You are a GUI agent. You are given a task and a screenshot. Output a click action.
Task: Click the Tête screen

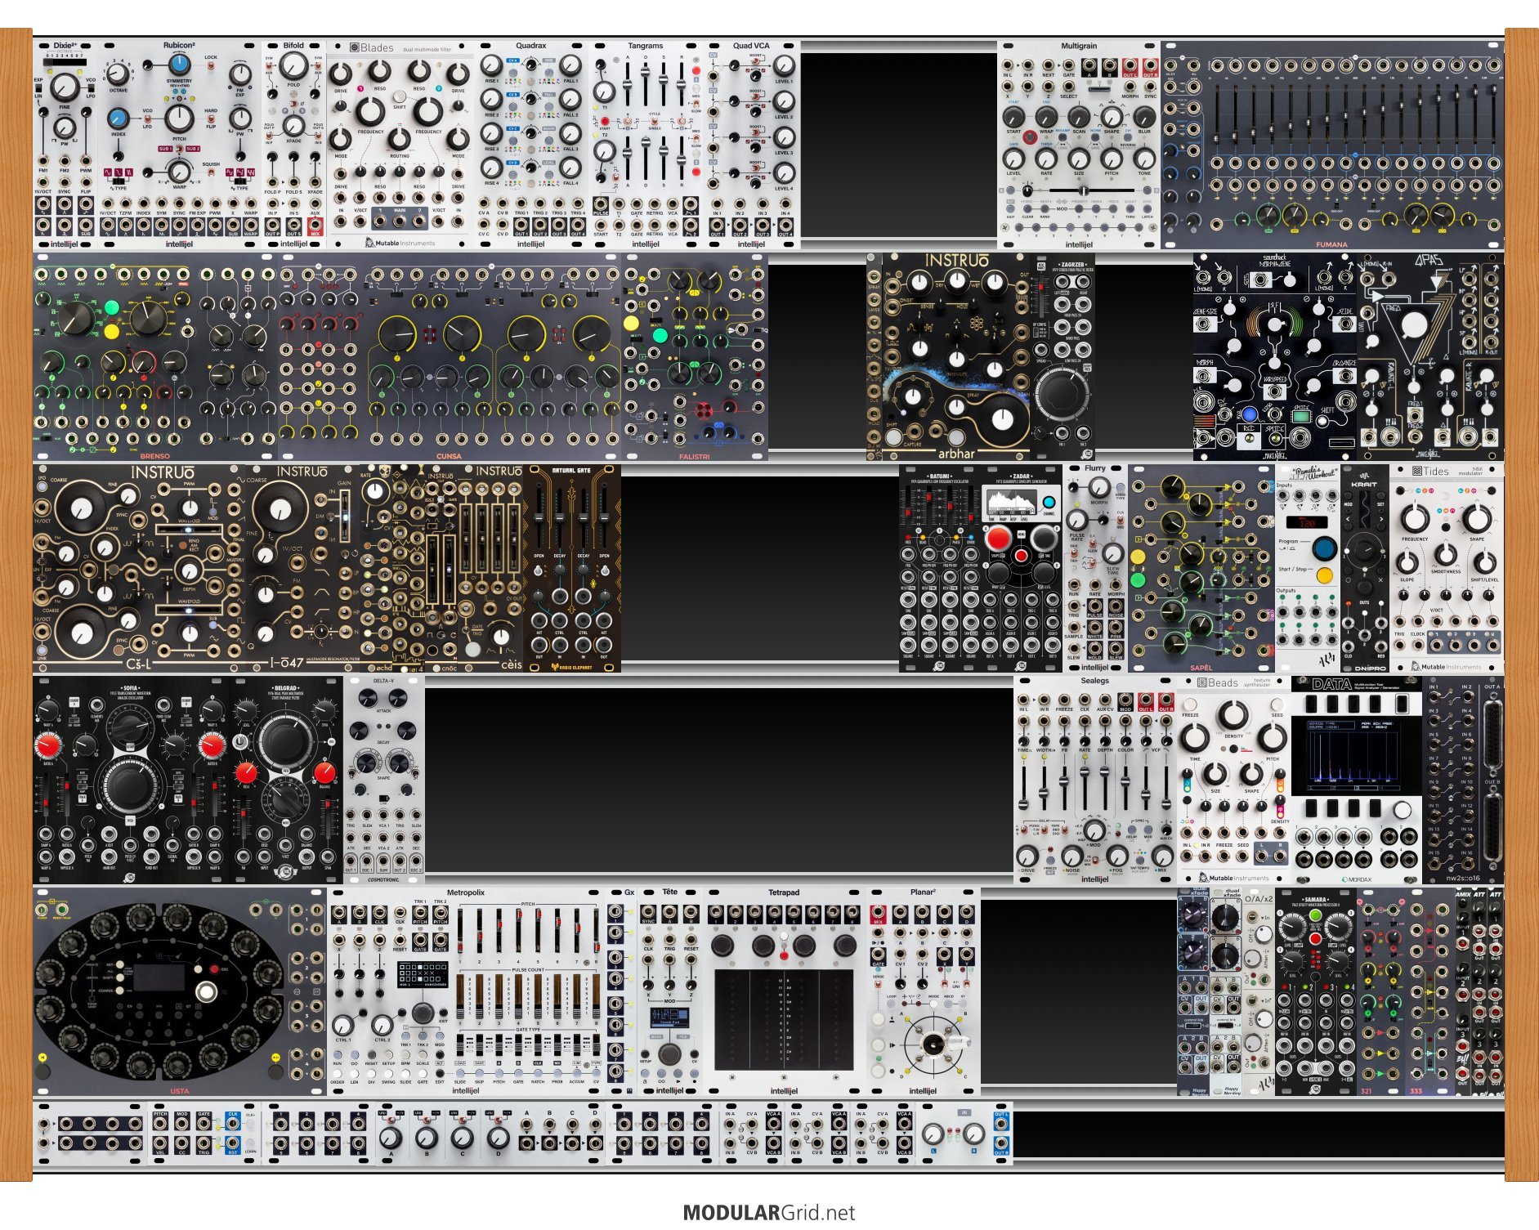pyautogui.click(x=669, y=1018)
